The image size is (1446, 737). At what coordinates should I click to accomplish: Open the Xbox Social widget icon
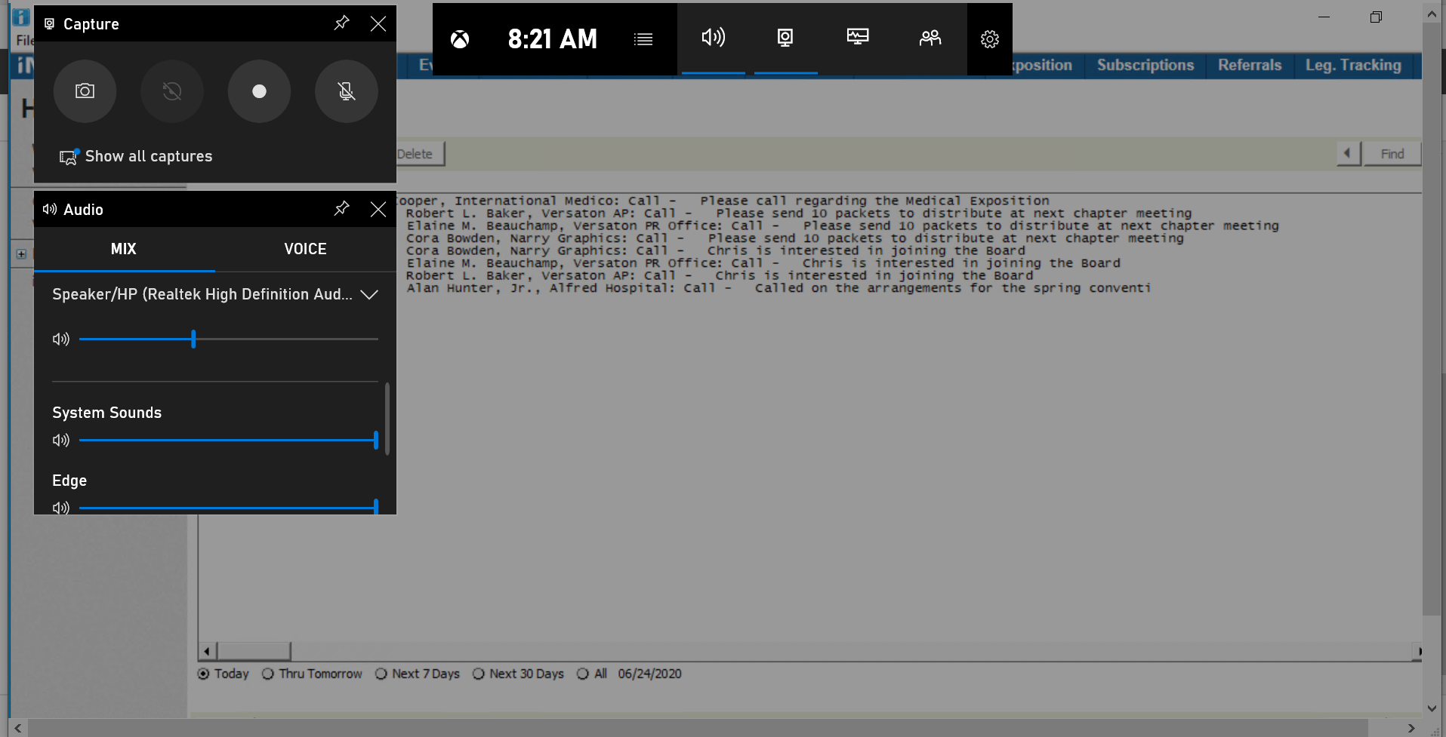(x=930, y=38)
